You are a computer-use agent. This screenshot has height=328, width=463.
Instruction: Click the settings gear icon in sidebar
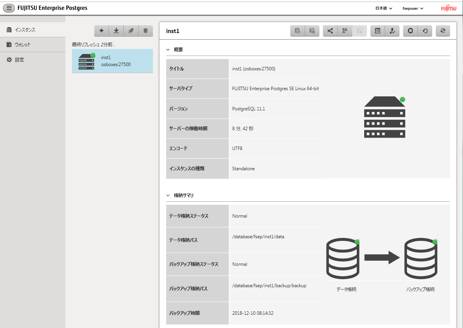[9, 59]
